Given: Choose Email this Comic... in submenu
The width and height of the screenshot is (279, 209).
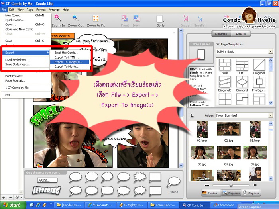Looking at the screenshot, I should pyautogui.click(x=69, y=53).
